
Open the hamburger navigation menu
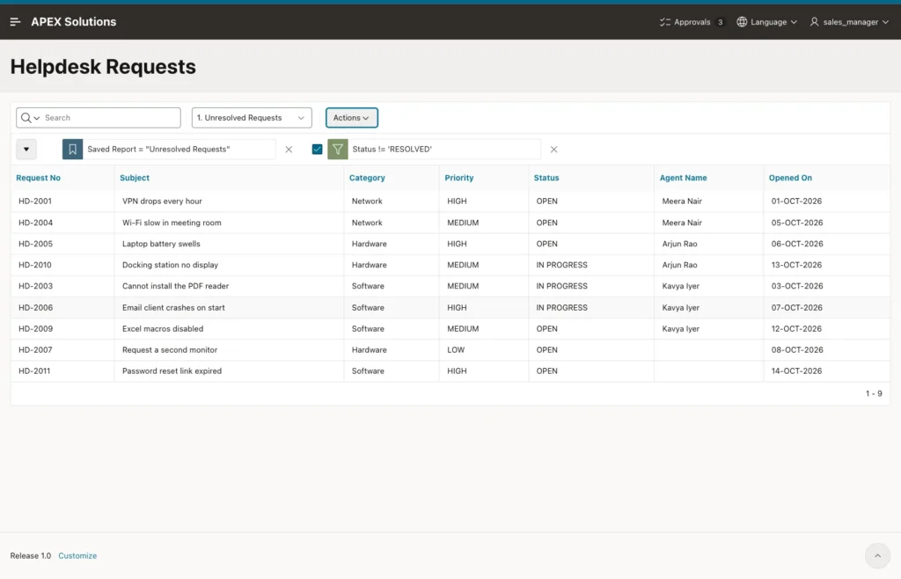click(x=16, y=22)
